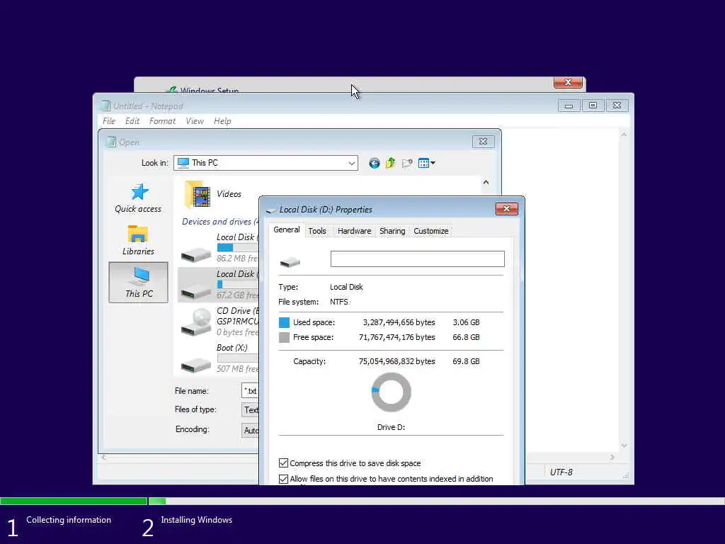Open the Format menu in Notepad
725x544 pixels.
coord(162,121)
